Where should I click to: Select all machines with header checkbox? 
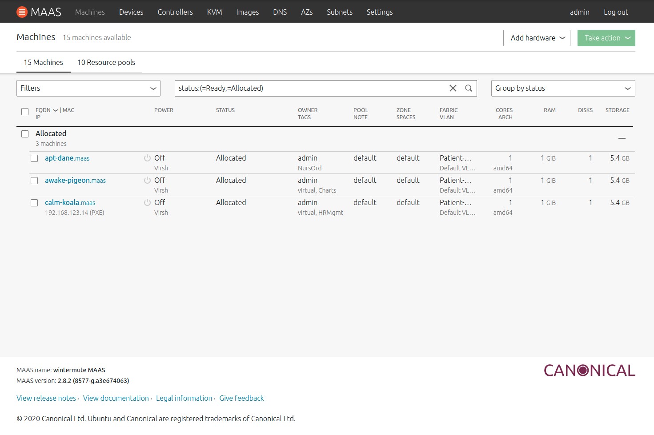point(25,111)
